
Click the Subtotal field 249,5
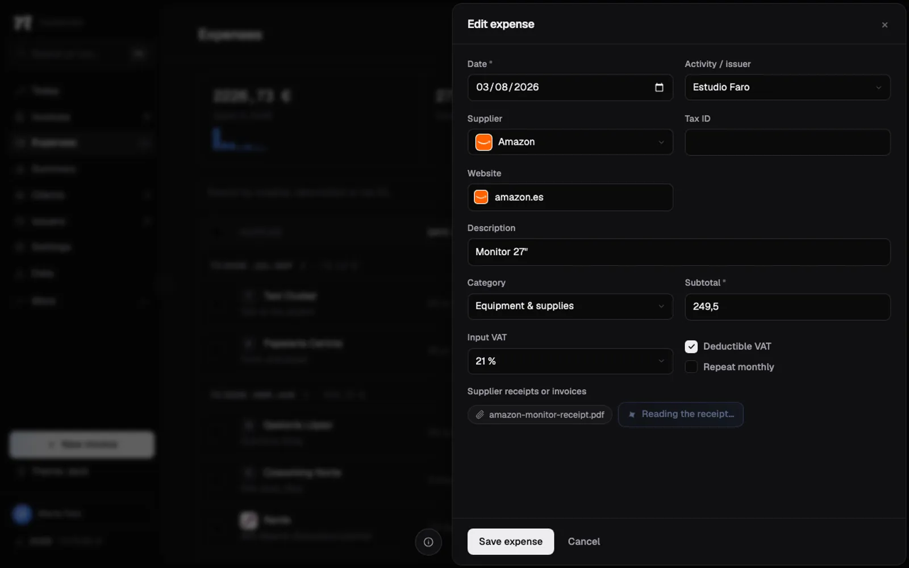787,307
